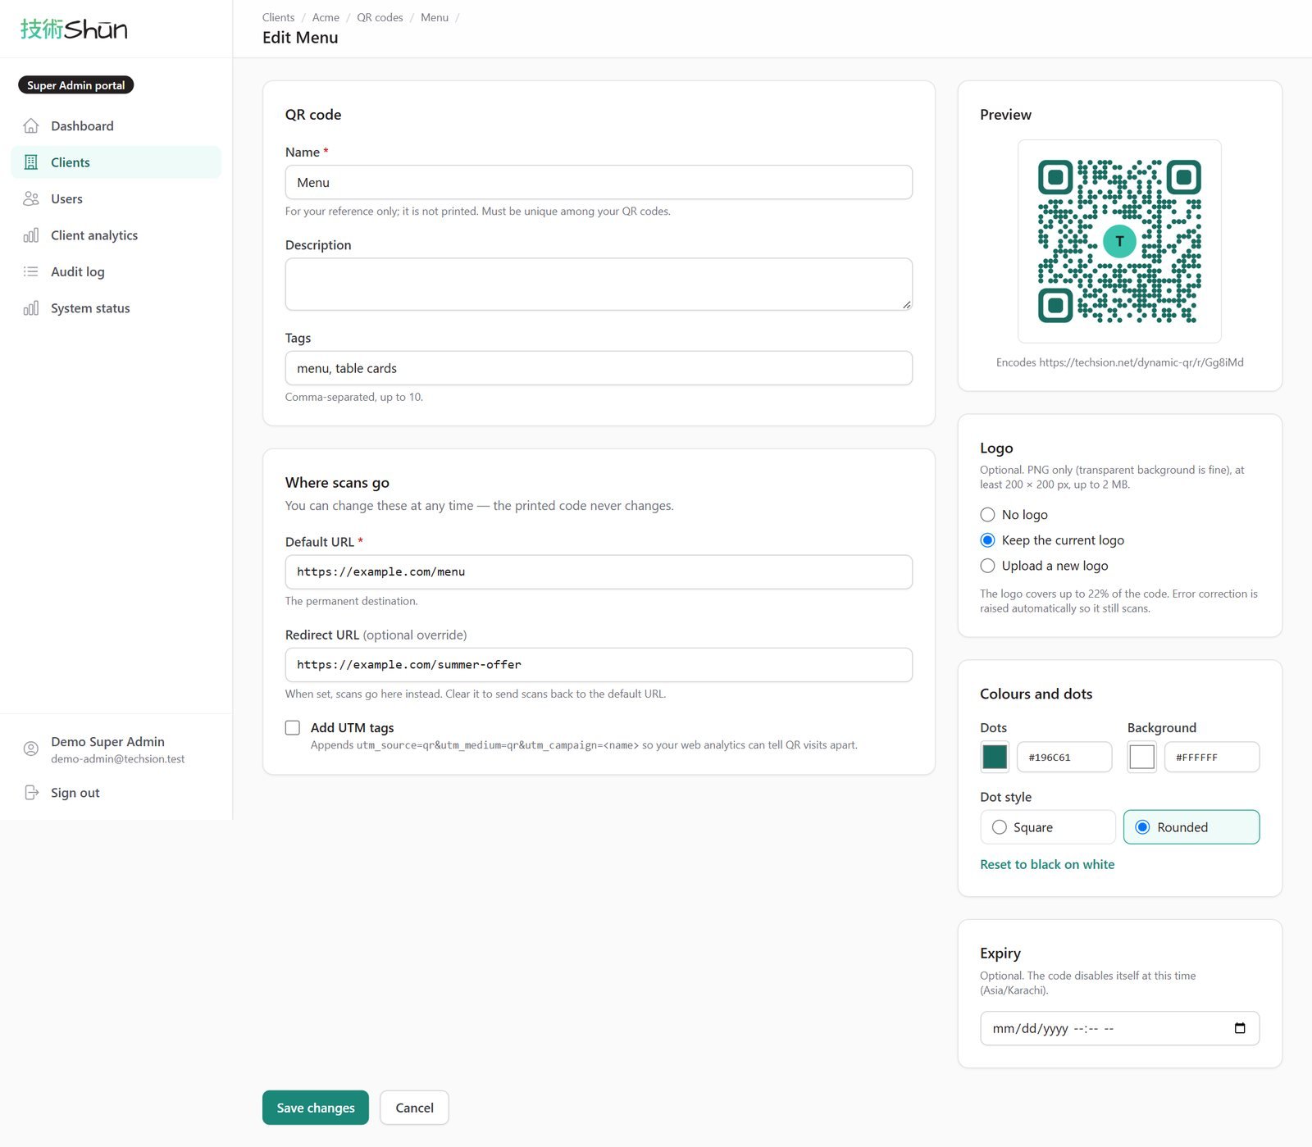Click the Tags input field
Screen dimensions: 1312x1147
pyautogui.click(x=599, y=368)
